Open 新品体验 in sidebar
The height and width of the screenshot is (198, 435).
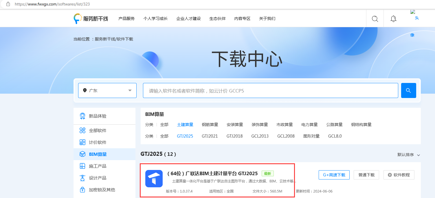(104, 116)
